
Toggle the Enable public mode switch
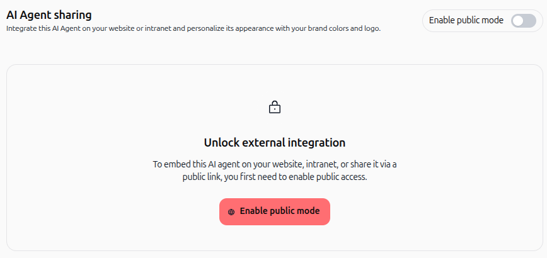click(x=523, y=21)
